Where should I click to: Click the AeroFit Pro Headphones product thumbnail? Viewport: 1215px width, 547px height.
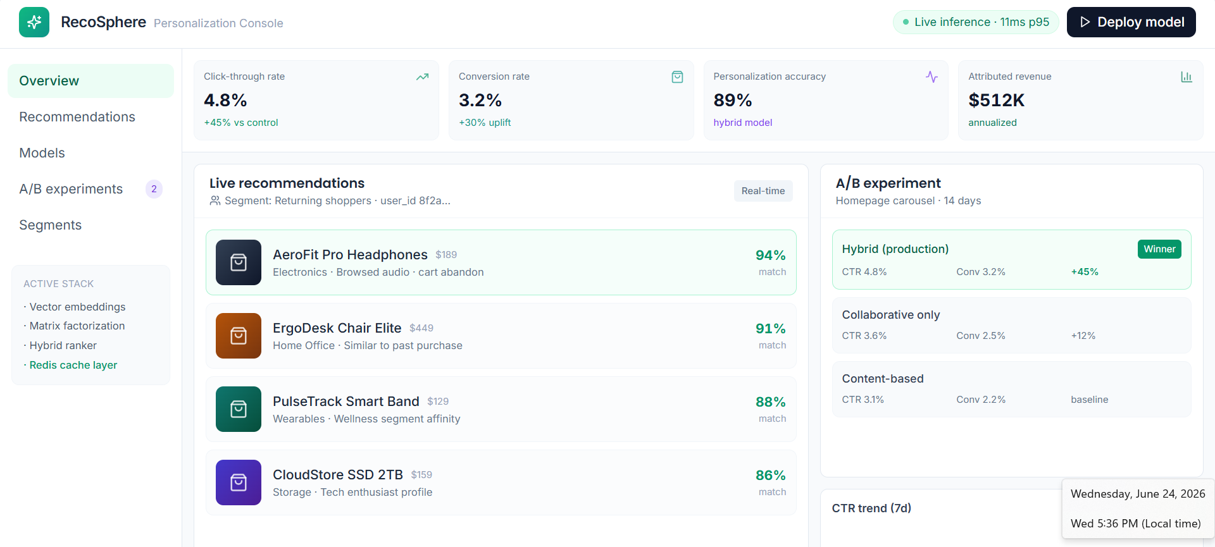[239, 262]
